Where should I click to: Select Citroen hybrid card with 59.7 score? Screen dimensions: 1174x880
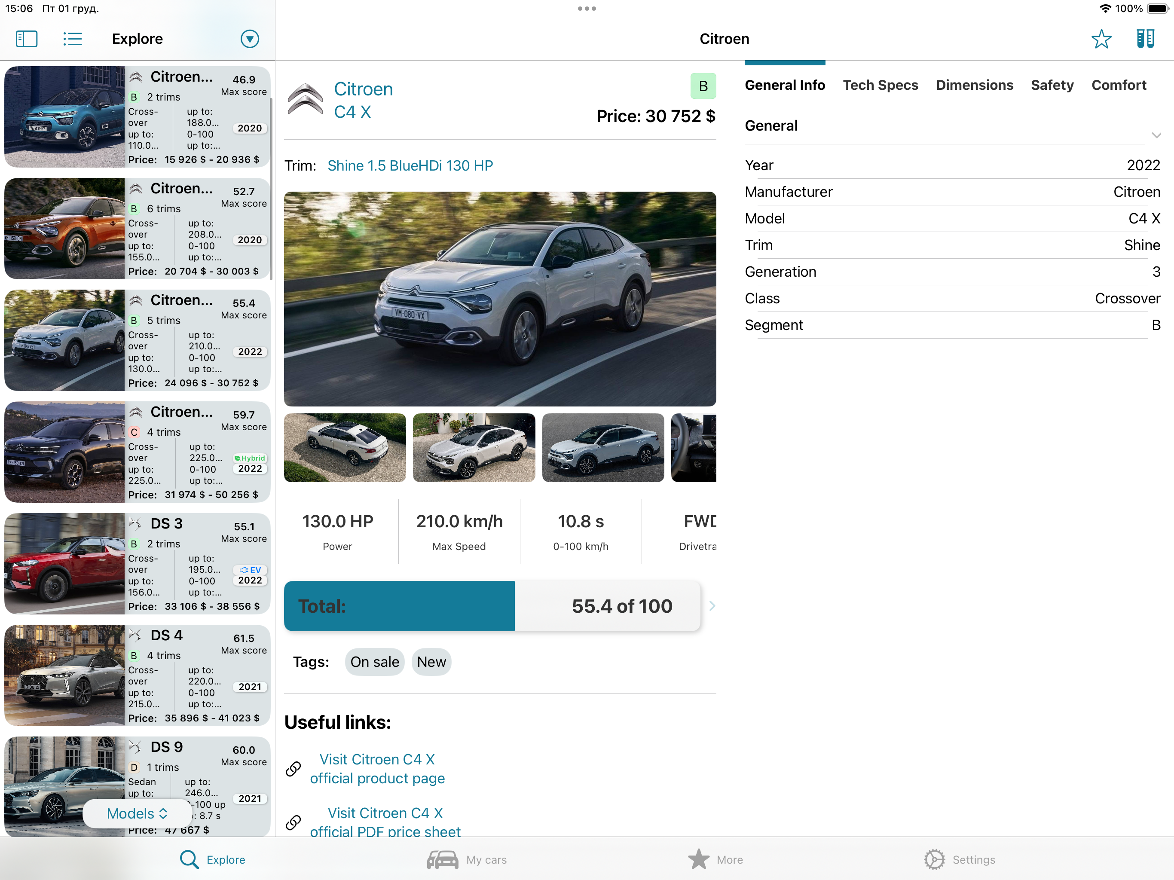137,452
